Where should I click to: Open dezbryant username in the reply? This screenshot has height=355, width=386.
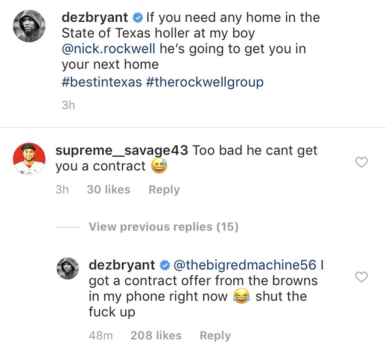click(122, 265)
